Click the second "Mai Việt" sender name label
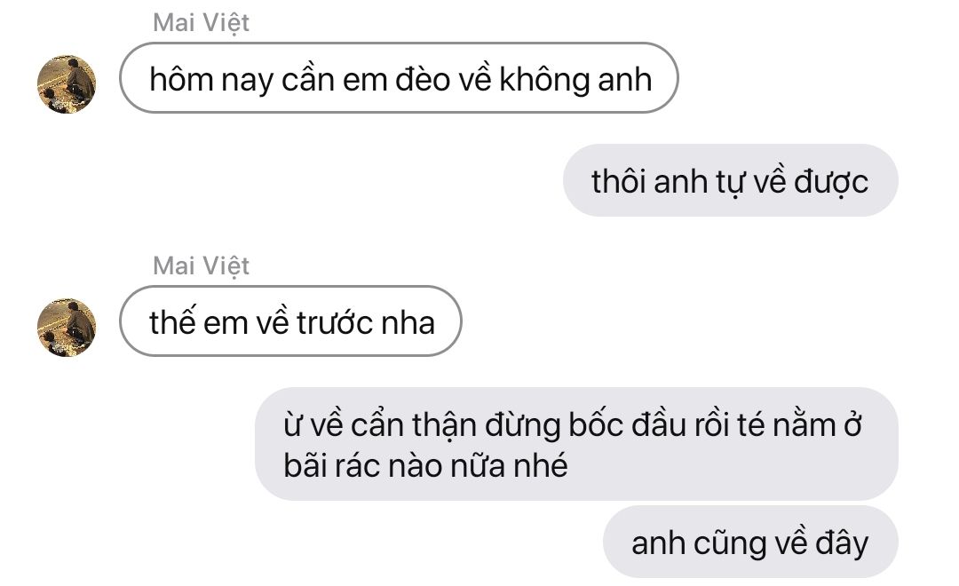 tap(201, 266)
